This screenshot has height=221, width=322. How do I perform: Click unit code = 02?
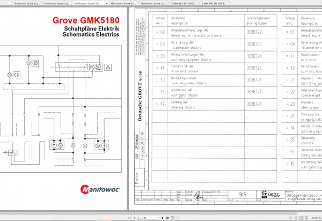(160, 32)
